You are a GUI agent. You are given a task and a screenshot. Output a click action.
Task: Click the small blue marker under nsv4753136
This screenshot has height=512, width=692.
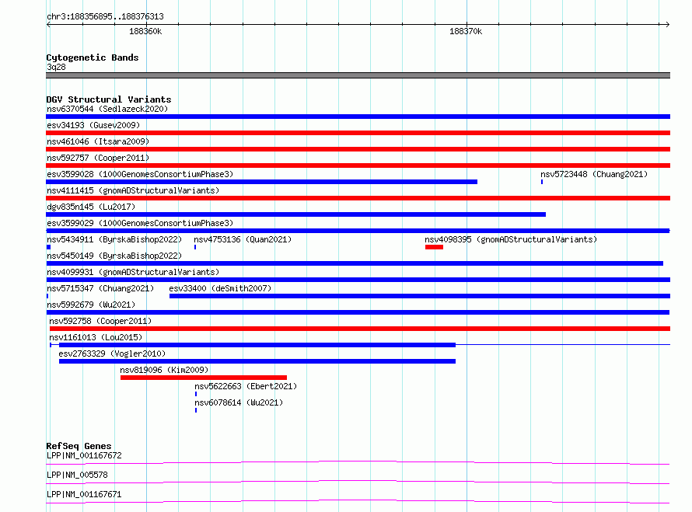[195, 247]
